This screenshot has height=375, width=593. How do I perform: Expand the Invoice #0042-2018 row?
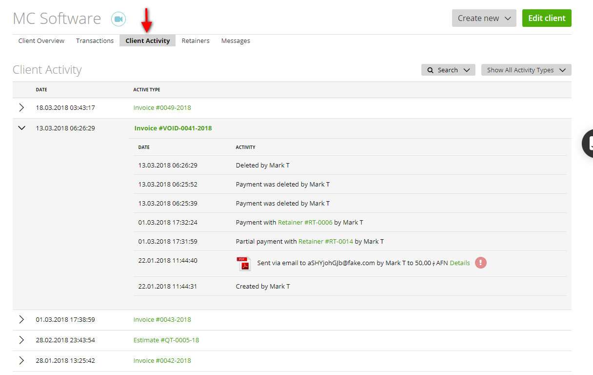[x=21, y=360]
